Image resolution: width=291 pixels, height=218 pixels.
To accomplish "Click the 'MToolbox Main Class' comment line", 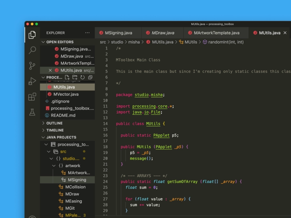I will [138, 60].
